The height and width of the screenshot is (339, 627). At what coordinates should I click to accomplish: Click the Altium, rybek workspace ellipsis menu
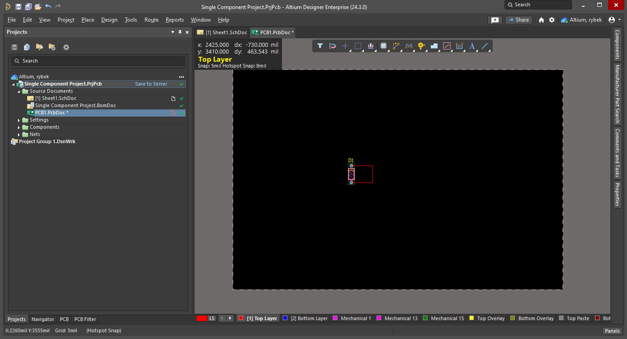pos(182,77)
